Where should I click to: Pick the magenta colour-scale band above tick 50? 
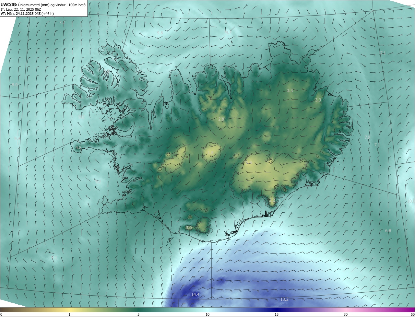click(x=411, y=310)
